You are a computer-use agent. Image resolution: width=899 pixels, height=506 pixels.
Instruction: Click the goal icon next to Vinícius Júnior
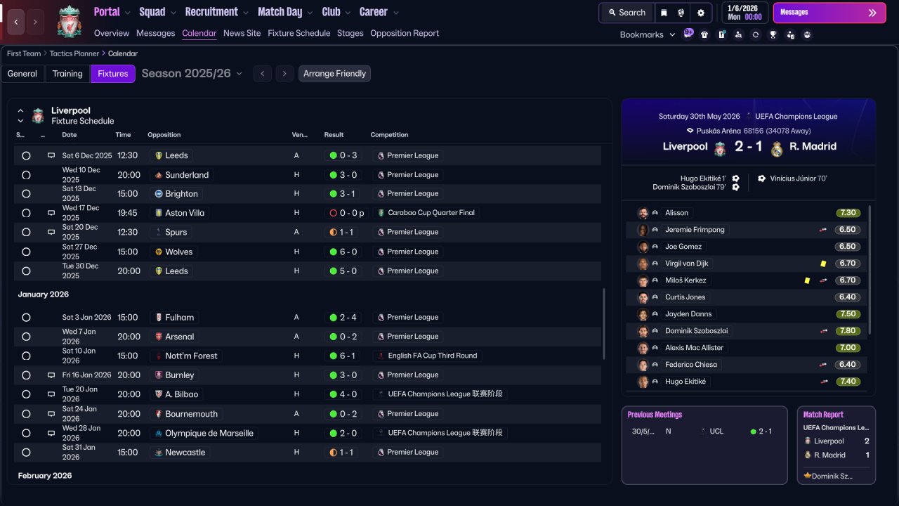click(x=761, y=179)
